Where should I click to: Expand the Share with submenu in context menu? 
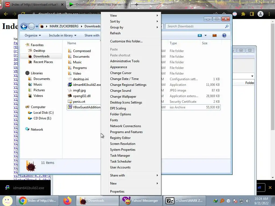(134, 175)
